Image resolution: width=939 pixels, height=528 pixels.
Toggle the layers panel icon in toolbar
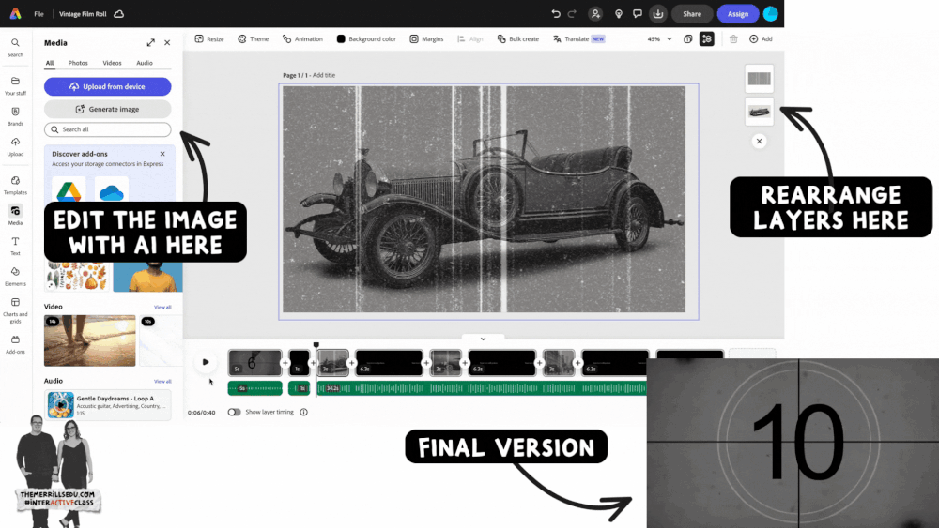(x=707, y=38)
